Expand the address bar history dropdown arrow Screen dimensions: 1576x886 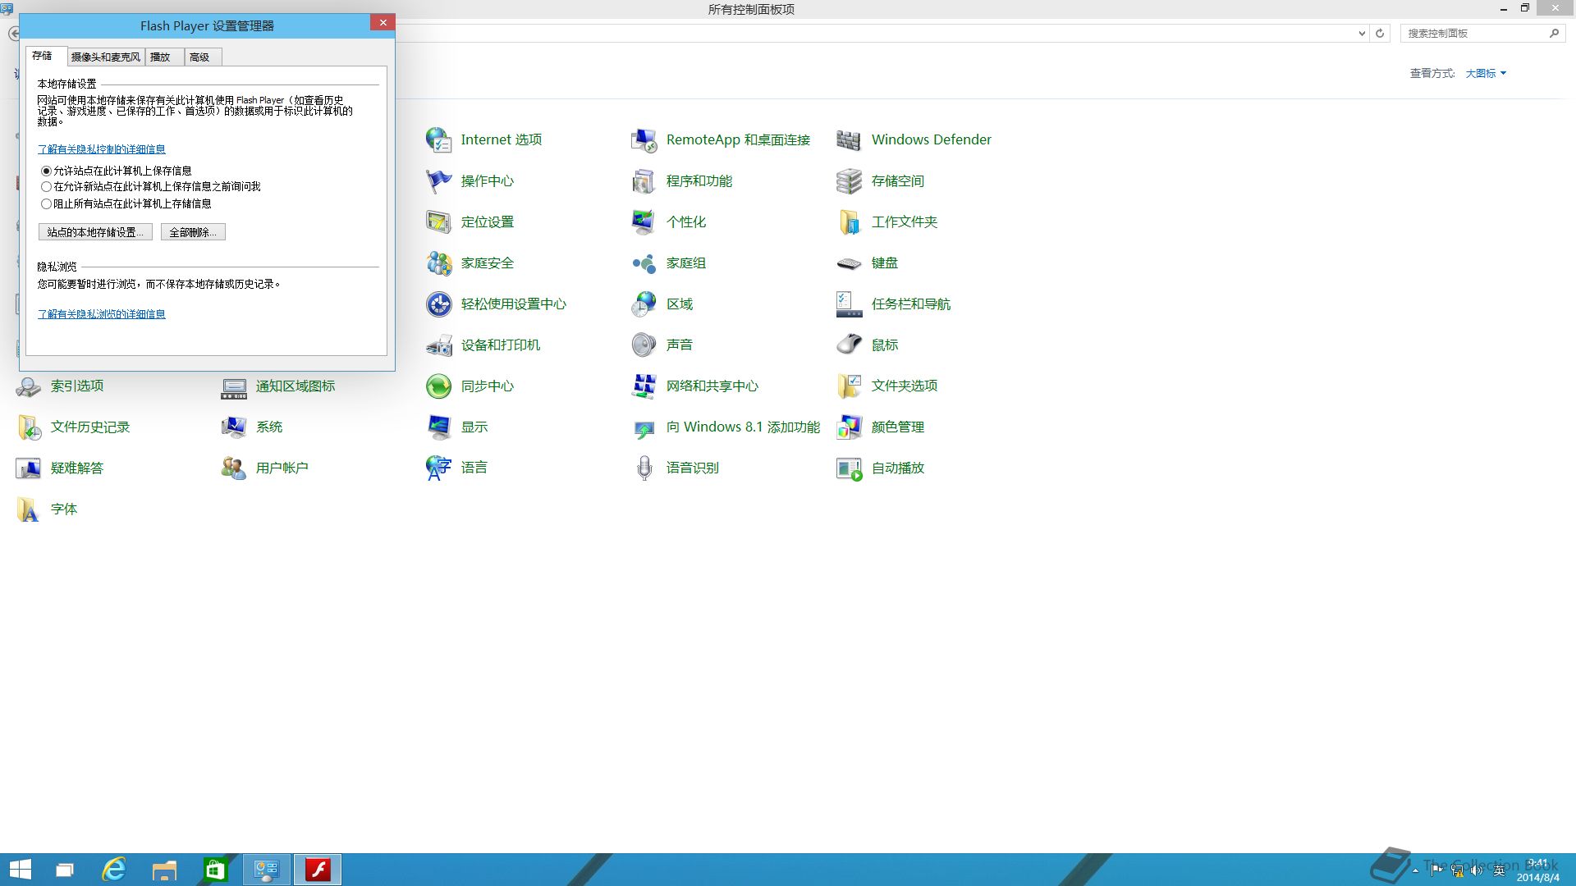[x=1362, y=34]
